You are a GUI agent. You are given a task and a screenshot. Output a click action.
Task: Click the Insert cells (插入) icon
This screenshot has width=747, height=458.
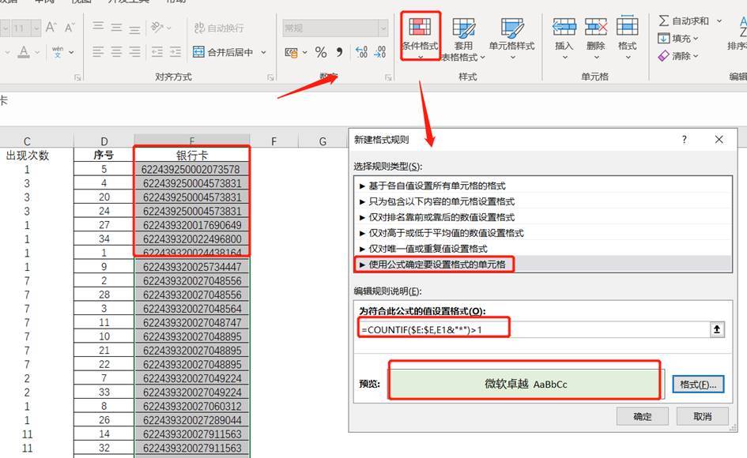pos(564,27)
